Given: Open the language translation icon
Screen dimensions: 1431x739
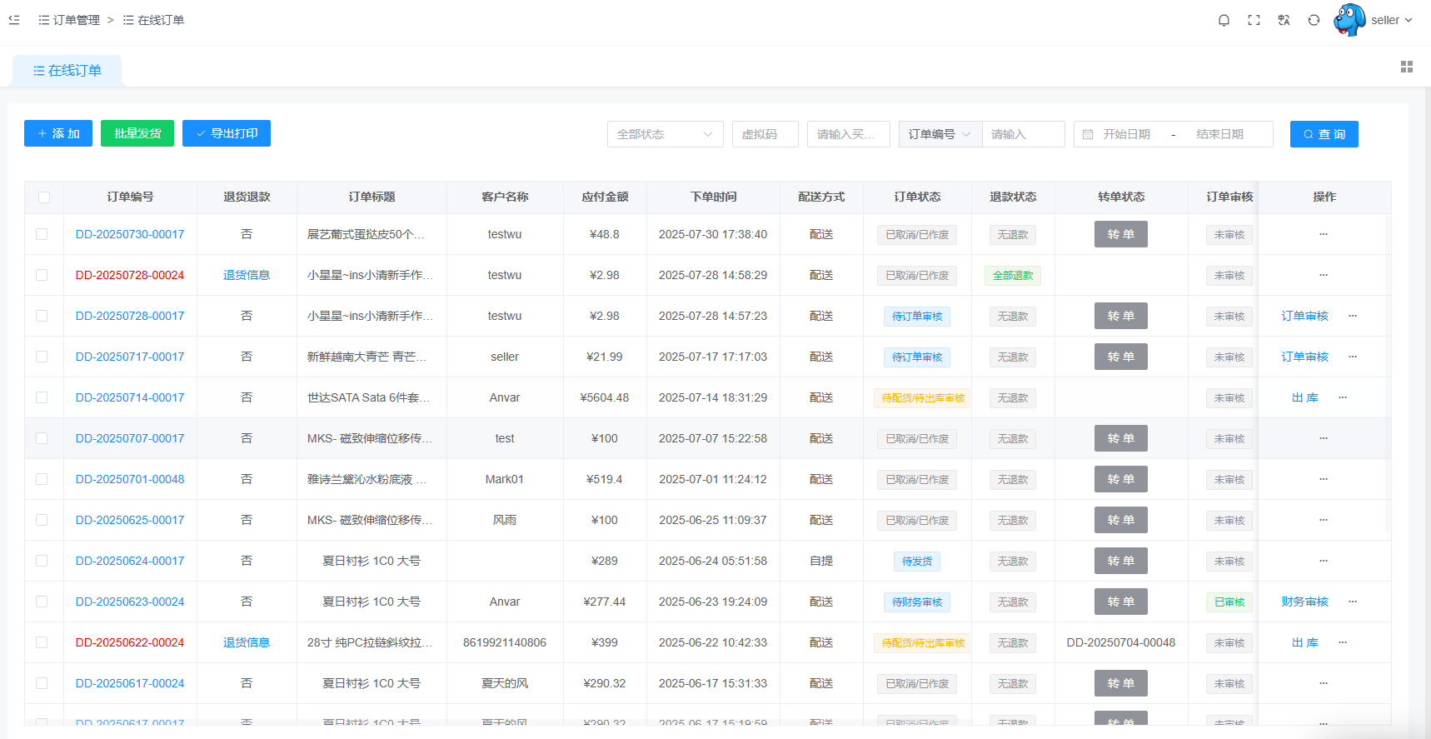Looking at the screenshot, I should (x=1284, y=20).
